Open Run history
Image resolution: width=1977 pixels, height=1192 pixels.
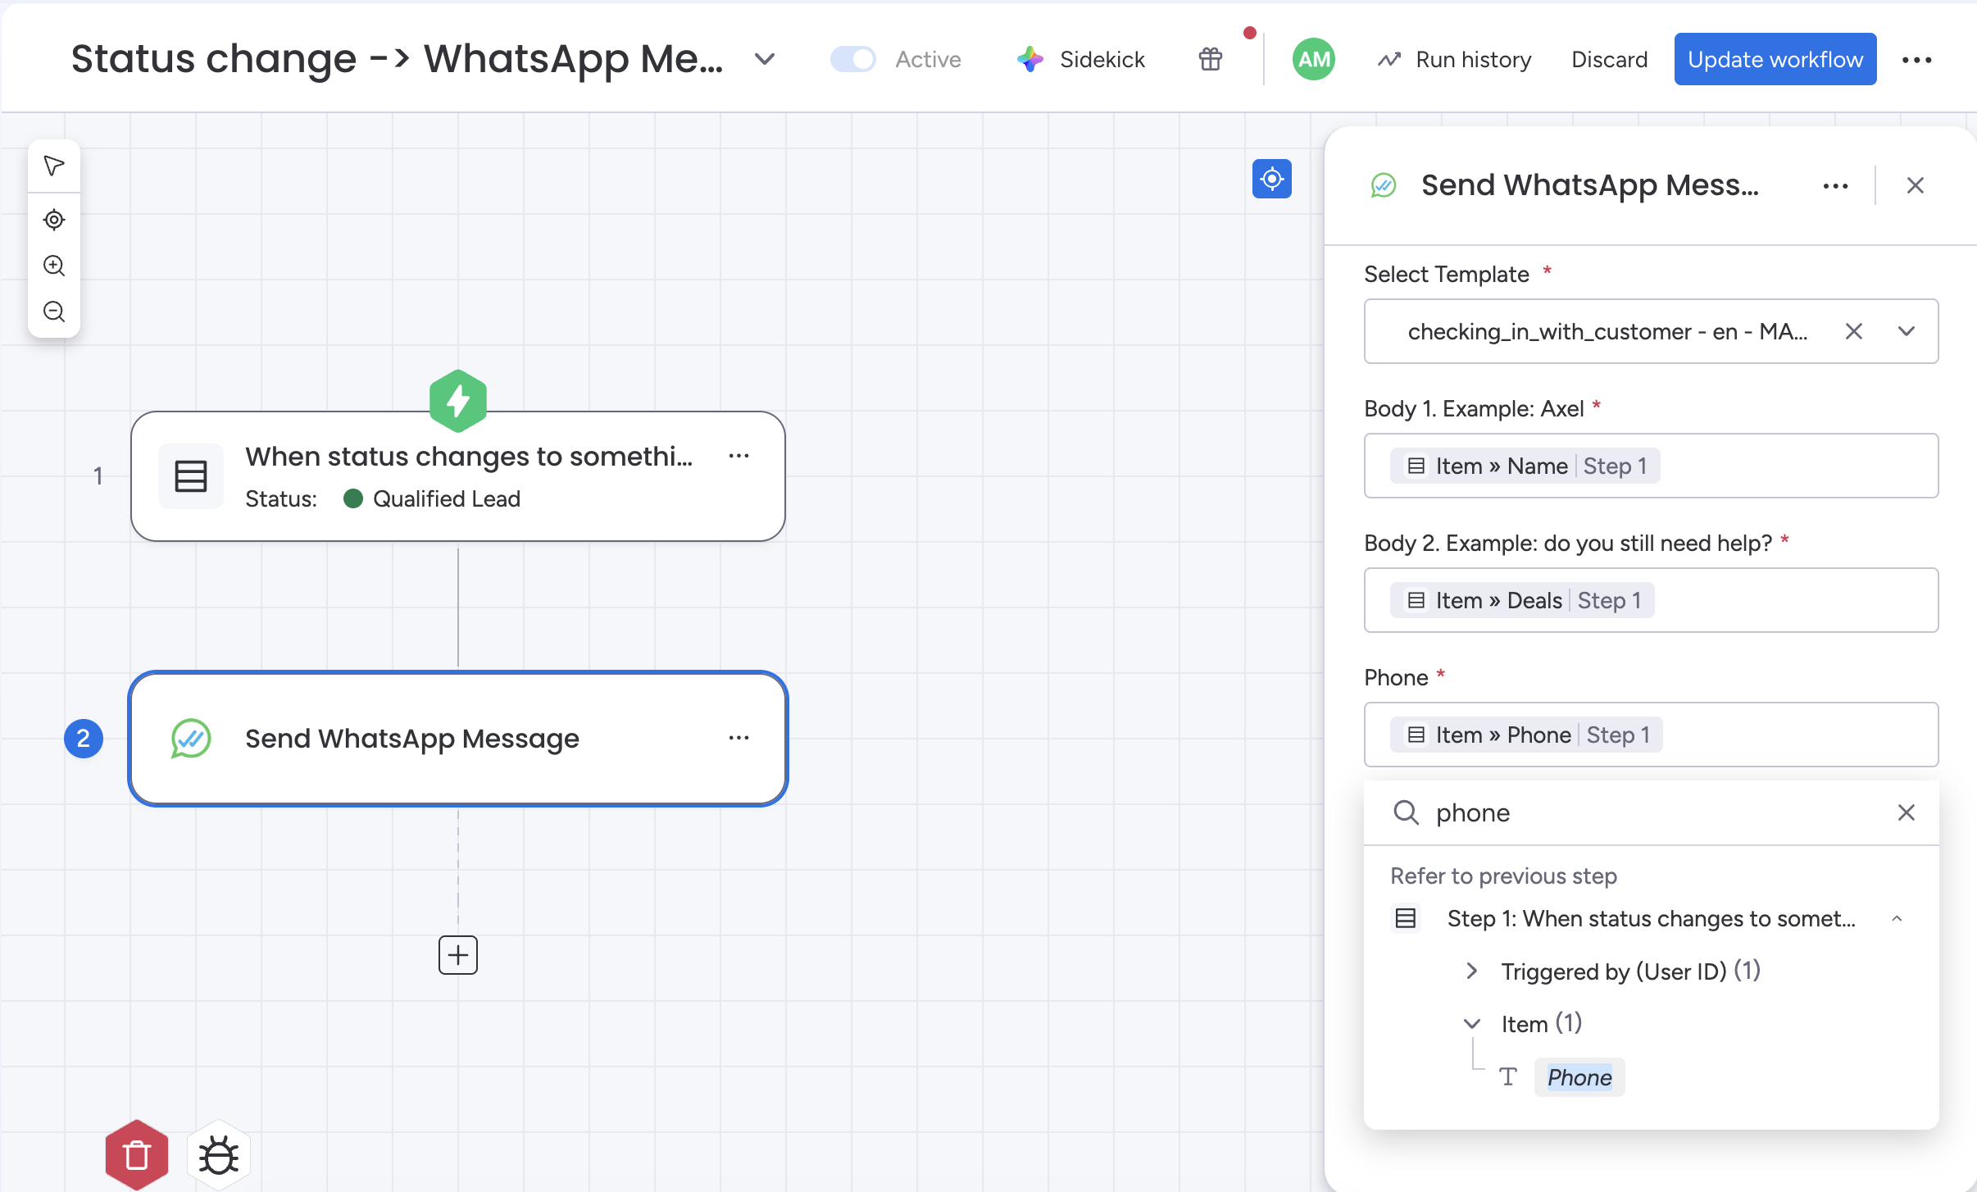tap(1455, 59)
